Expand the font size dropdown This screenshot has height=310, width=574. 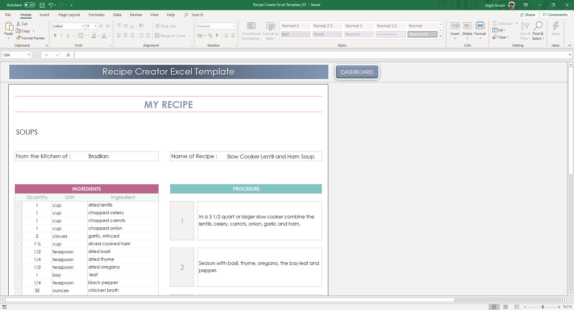(96, 26)
